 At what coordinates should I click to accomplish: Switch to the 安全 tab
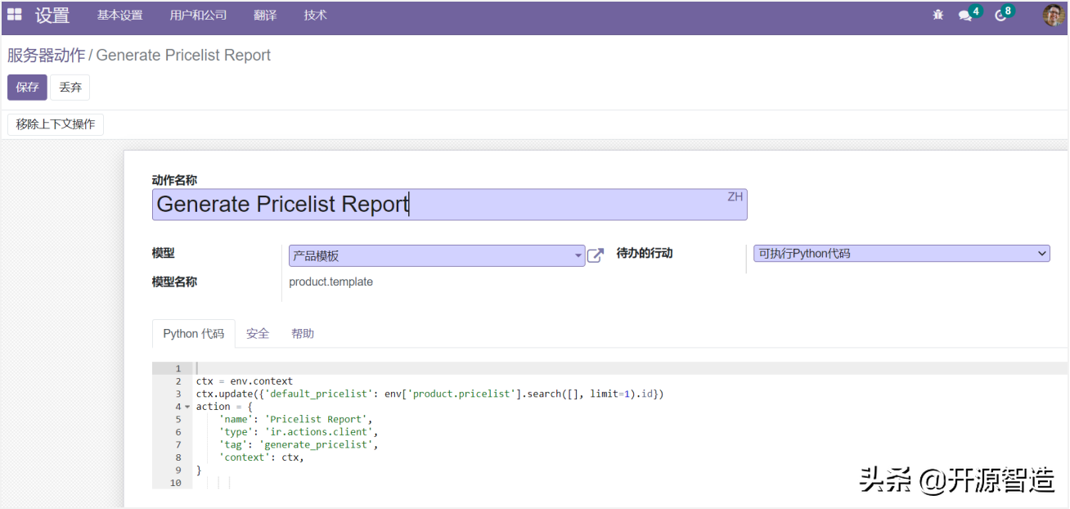point(258,334)
